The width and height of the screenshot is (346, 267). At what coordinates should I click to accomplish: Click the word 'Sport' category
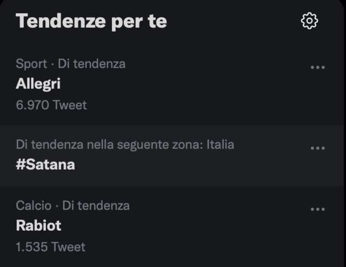click(x=31, y=64)
